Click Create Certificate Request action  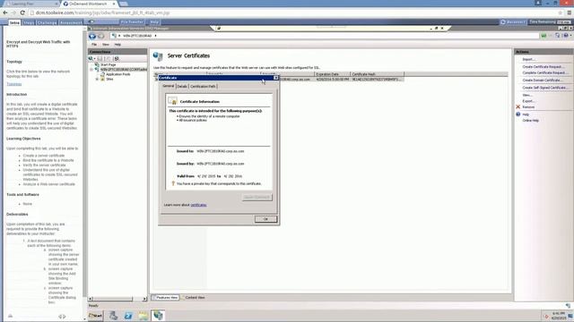pos(544,67)
